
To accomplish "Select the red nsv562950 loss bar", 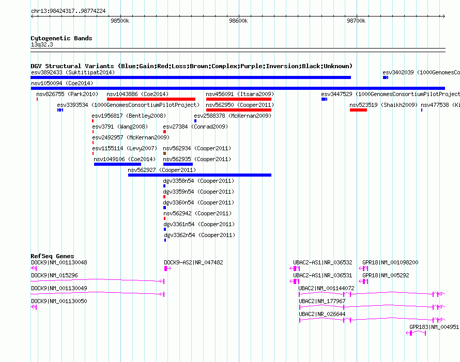I will pos(239,110).
